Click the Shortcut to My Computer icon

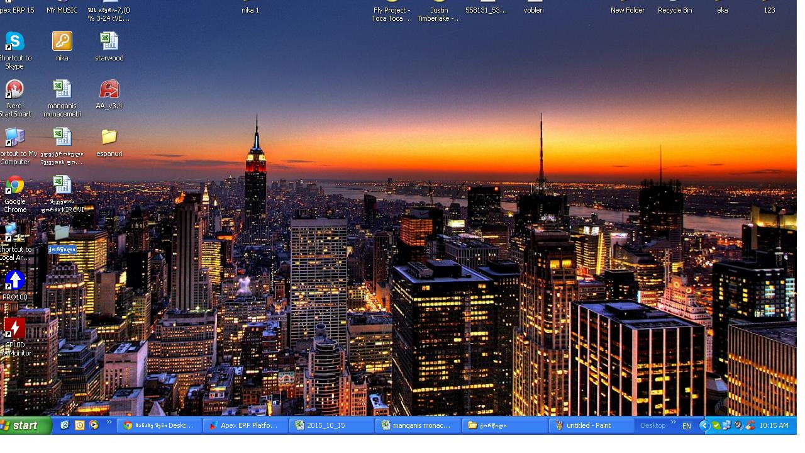pyautogui.click(x=14, y=137)
